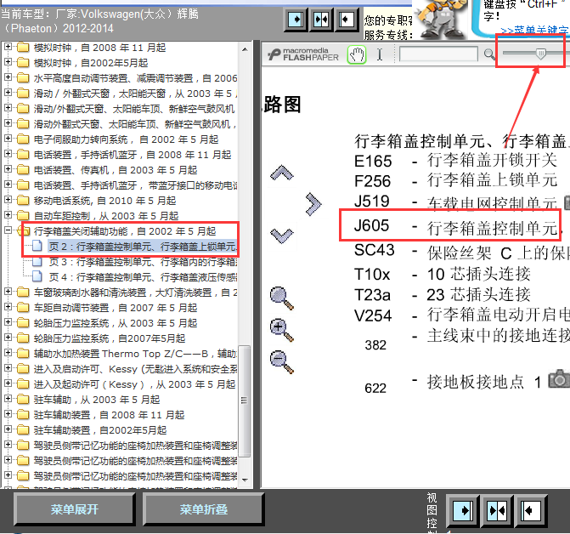Click the zoom out magnifier with minus
The height and width of the screenshot is (534, 570).
pos(282,362)
